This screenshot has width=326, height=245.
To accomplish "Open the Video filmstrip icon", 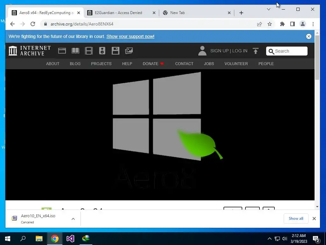I will pyautogui.click(x=89, y=51).
